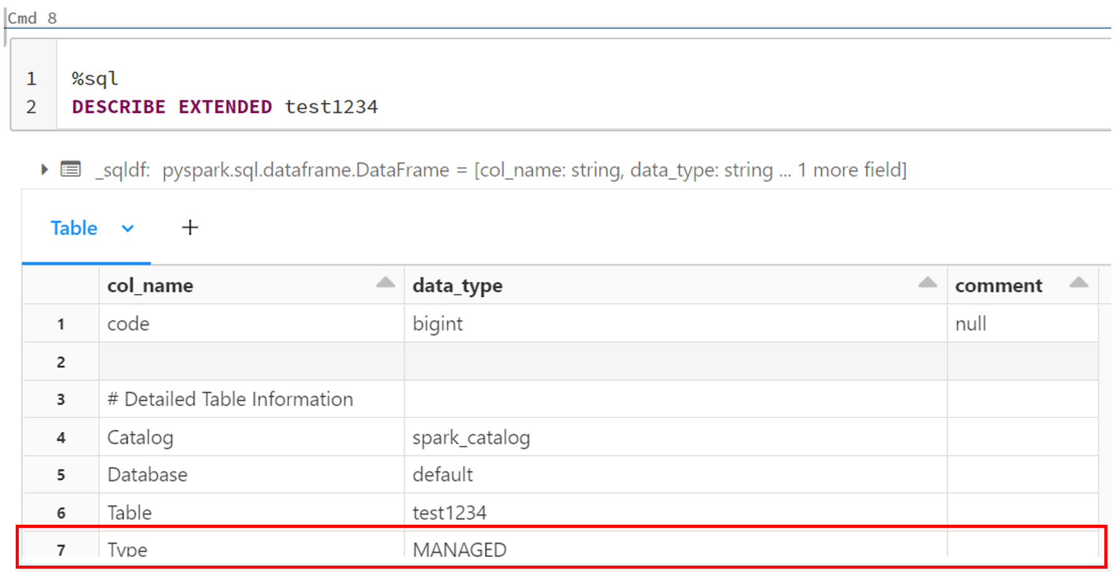The height and width of the screenshot is (580, 1115).
Task: Select empty row number 2
Action: (x=61, y=362)
